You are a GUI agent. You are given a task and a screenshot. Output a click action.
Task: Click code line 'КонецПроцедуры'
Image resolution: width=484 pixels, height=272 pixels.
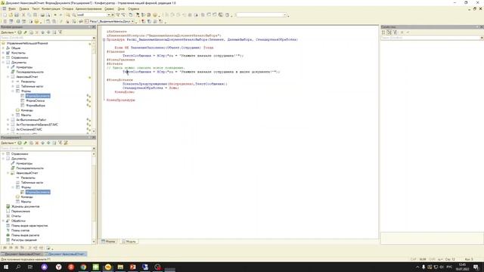[121, 100]
